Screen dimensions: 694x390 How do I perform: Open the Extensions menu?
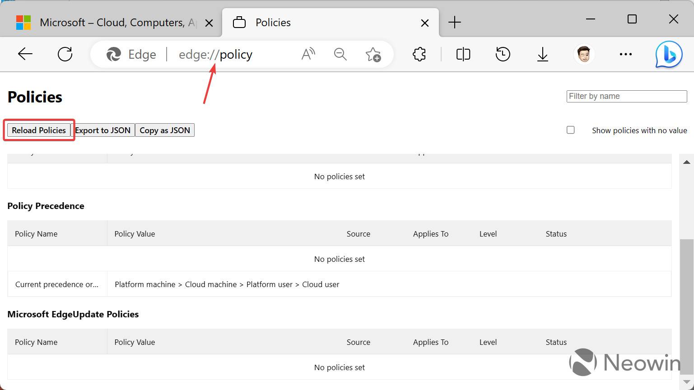click(419, 54)
